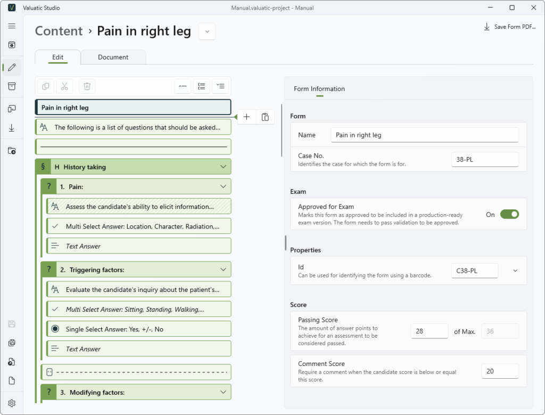Click the Comment Score field showing 20
Image resolution: width=545 pixels, height=415 pixels.
[500, 371]
